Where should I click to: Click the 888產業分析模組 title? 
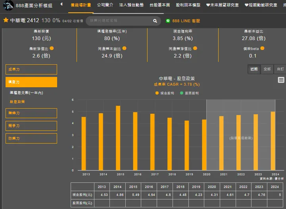click(x=34, y=6)
